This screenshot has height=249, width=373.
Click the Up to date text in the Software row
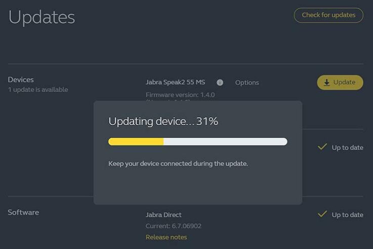pyautogui.click(x=347, y=215)
